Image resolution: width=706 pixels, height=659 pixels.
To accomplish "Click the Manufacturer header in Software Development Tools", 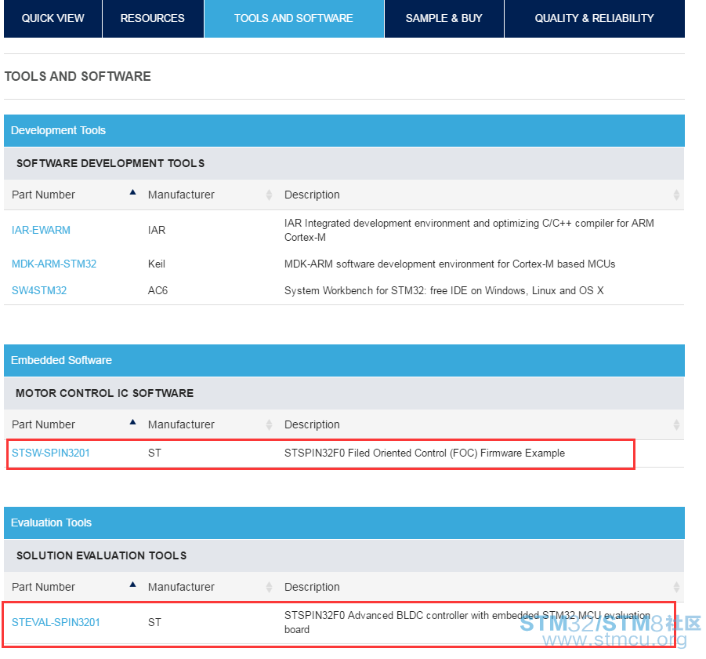I will coord(181,195).
